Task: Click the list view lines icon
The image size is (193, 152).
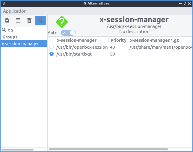Action: click(x=18, y=20)
